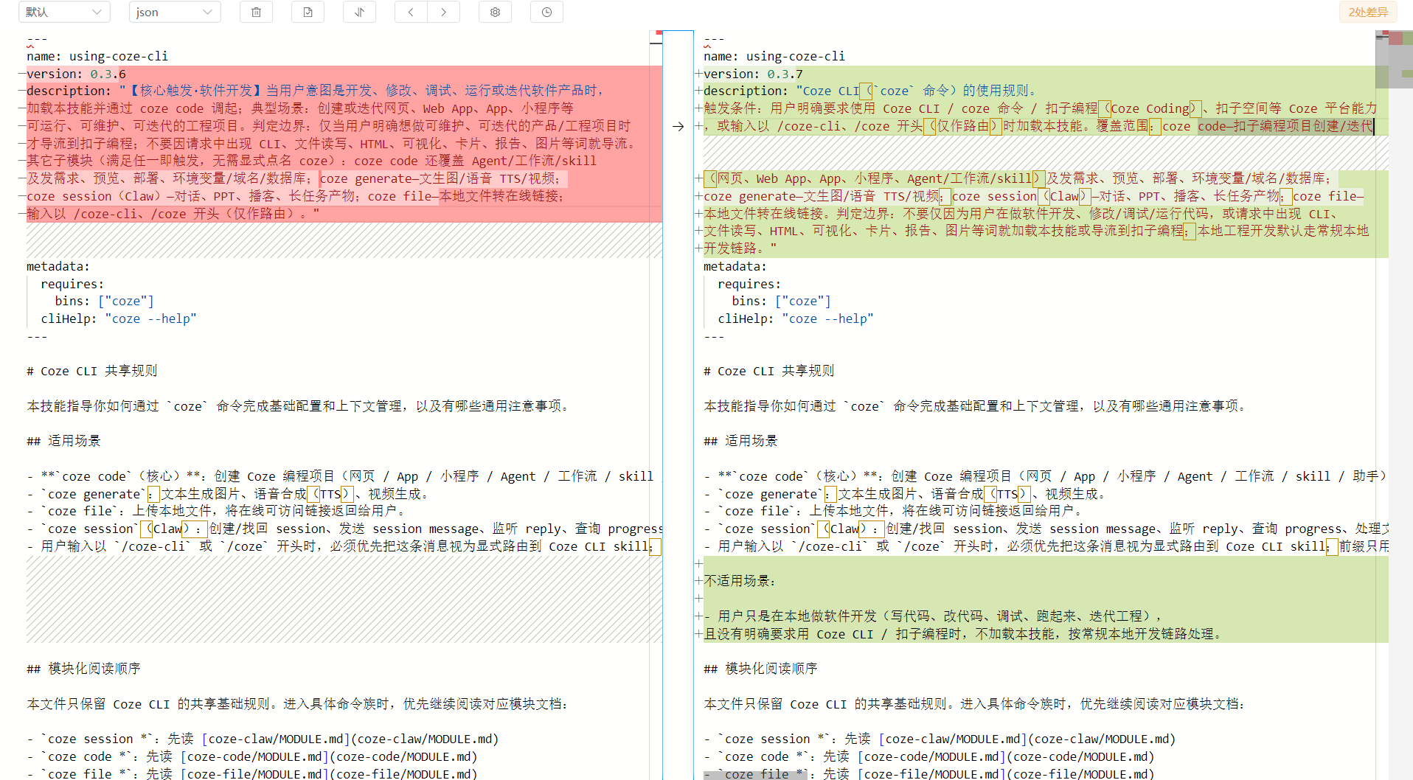This screenshot has width=1413, height=780.
Task: Go to previous difference arrow
Action: pos(411,12)
